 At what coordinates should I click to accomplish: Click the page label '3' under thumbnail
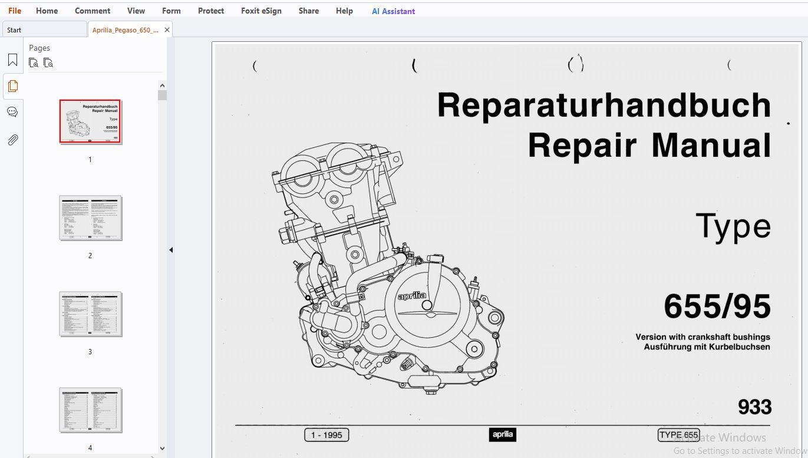point(90,352)
